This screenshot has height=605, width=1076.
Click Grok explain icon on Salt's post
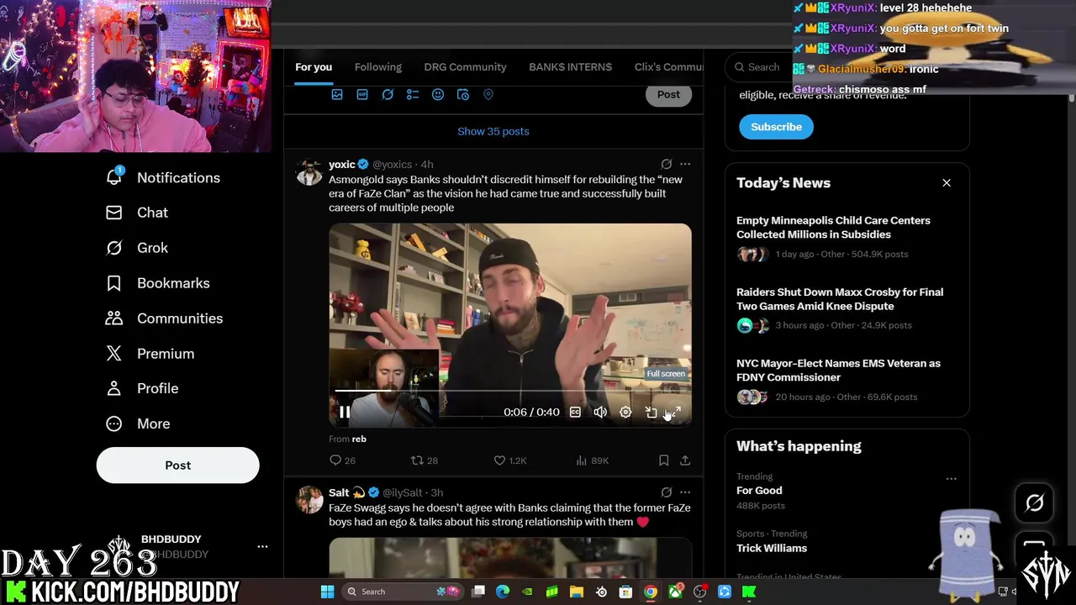point(666,492)
